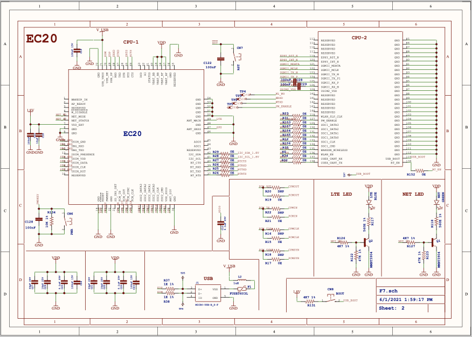Select resistor R123 47K symbol
Viewport: 472px width, 337px height.
pos(424,255)
